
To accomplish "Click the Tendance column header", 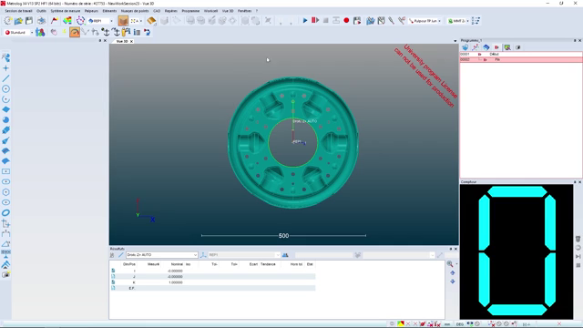I will point(268,264).
